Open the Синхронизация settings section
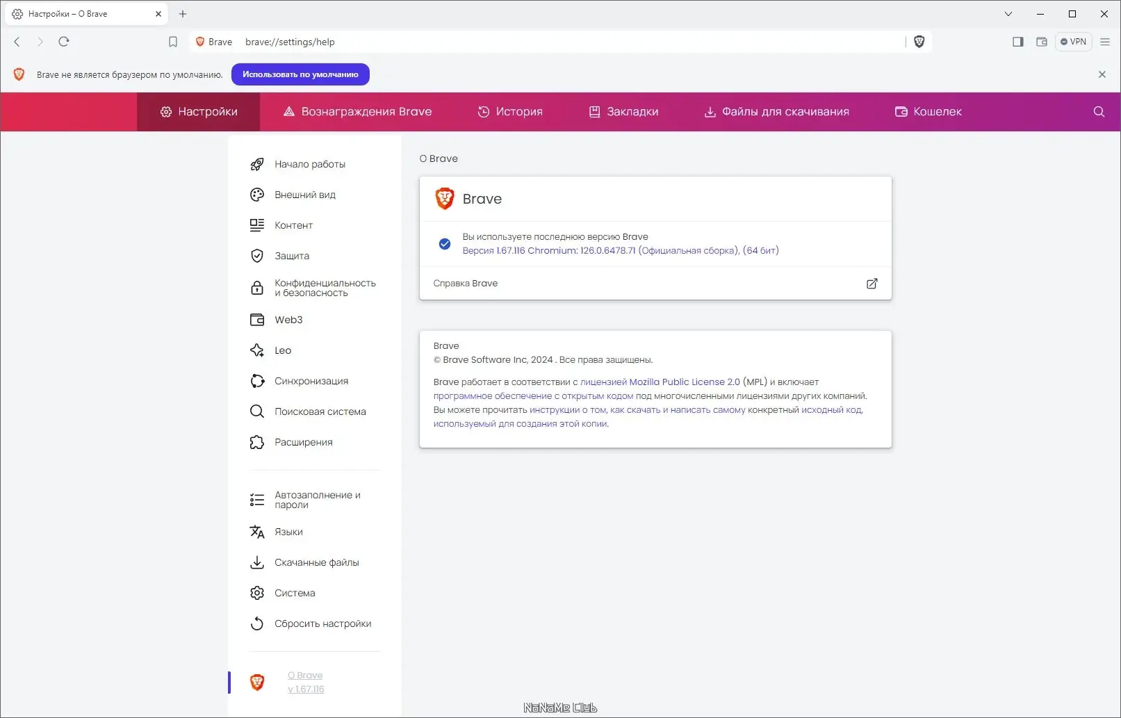The width and height of the screenshot is (1121, 718). pyautogui.click(x=311, y=381)
